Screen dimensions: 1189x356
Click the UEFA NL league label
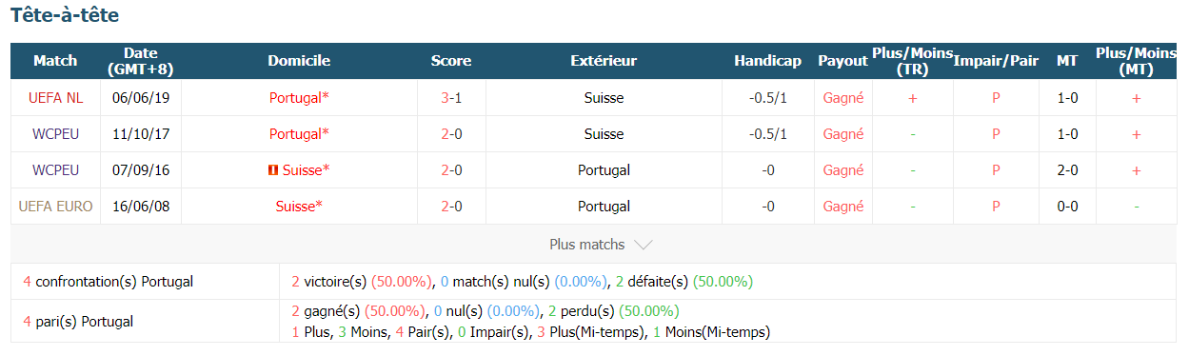click(x=55, y=98)
